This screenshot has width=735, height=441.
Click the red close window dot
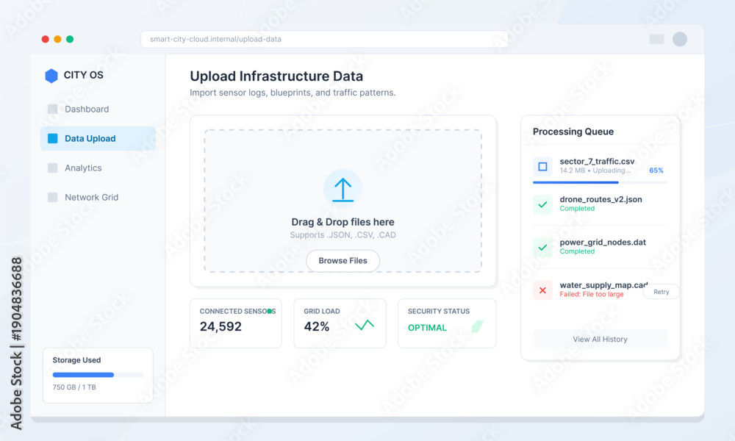(46, 39)
